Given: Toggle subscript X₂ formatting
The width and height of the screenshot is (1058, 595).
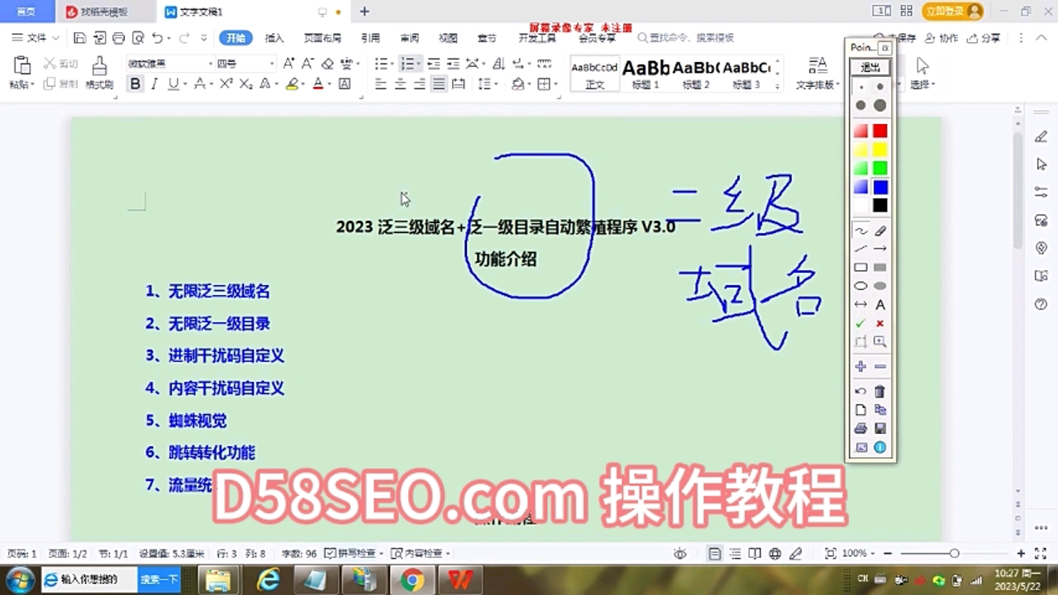Looking at the screenshot, I should click(245, 84).
